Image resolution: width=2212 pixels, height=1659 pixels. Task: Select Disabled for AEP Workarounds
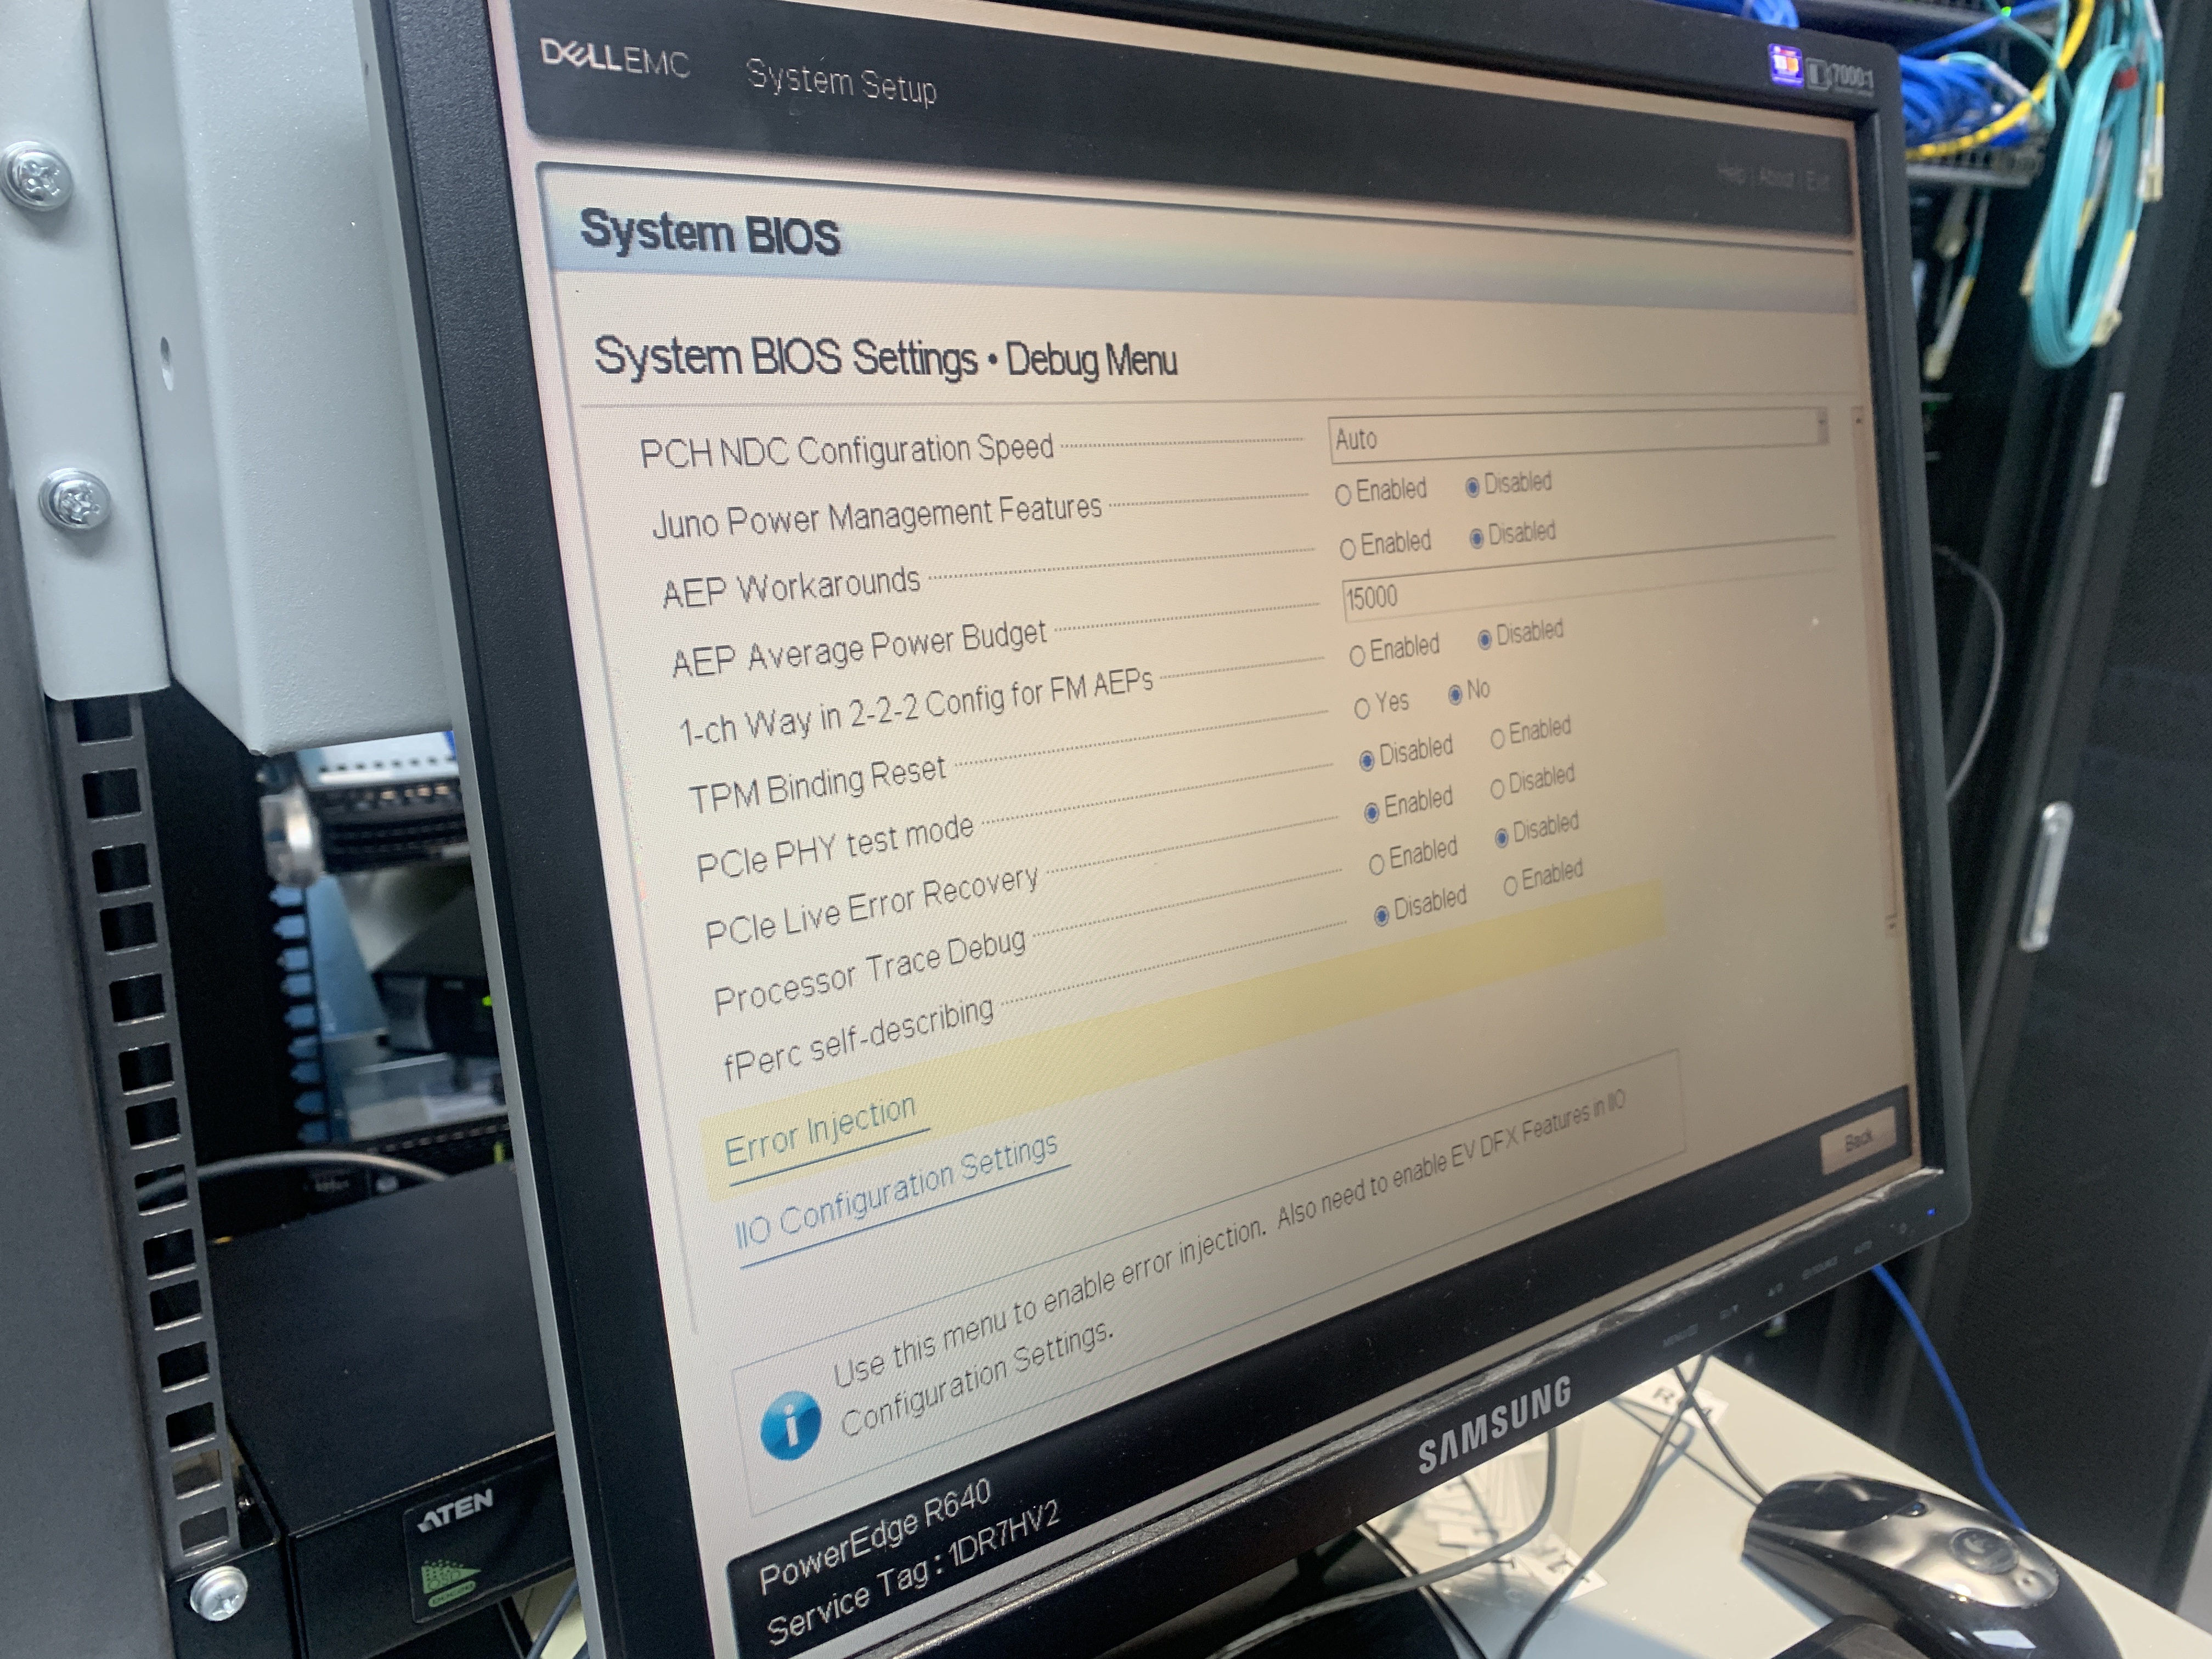[x=1476, y=538]
